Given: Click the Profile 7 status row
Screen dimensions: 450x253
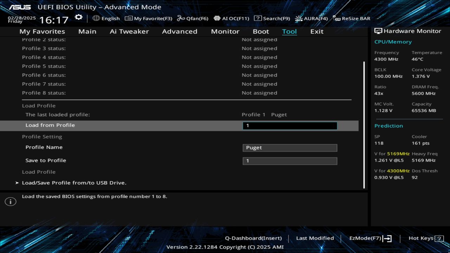Looking at the screenshot, I should click(149, 84).
